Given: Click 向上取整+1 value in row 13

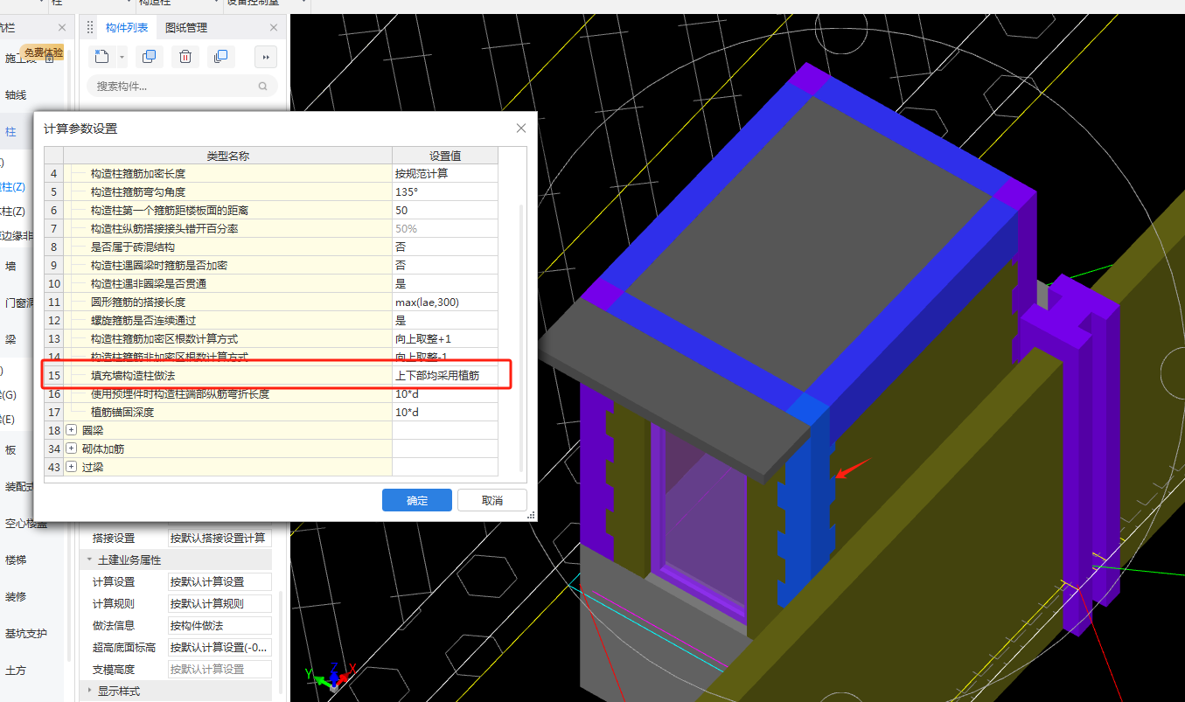Looking at the screenshot, I should click(x=445, y=338).
